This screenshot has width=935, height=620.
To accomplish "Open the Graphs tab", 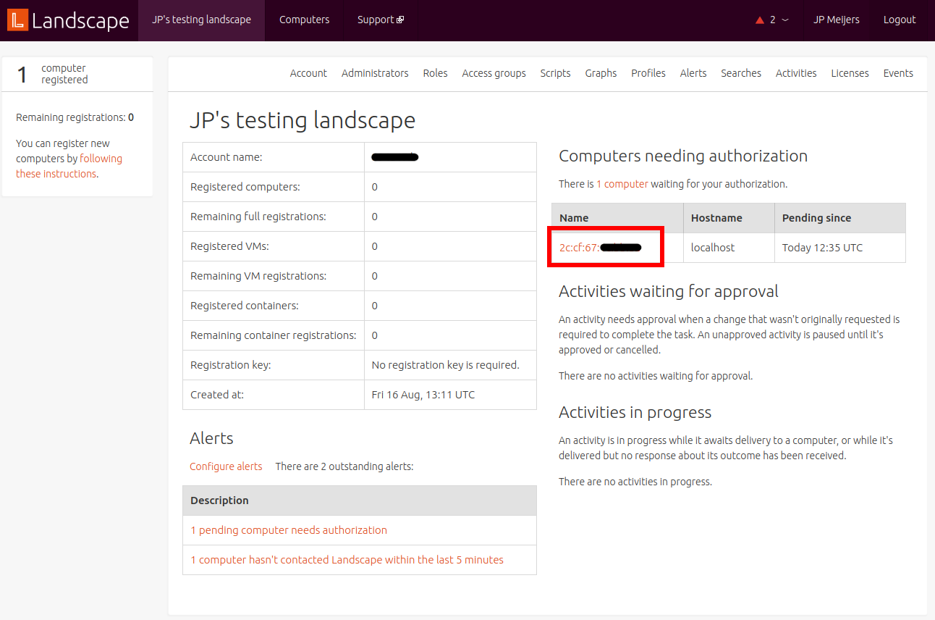I will 601,72.
